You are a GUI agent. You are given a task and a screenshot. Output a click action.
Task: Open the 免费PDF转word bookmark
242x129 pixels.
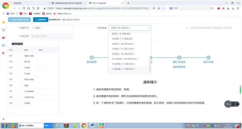point(62,14)
